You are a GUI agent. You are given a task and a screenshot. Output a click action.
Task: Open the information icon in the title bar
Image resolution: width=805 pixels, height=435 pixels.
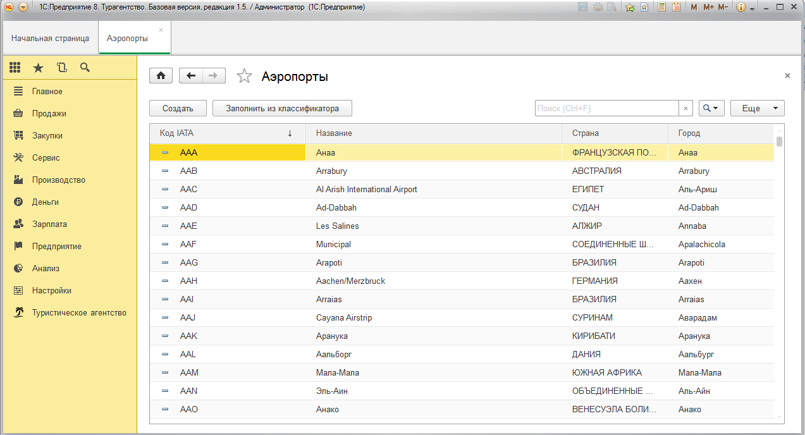coord(741,7)
